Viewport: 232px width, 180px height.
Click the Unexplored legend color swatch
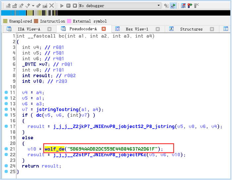coord(5,21)
